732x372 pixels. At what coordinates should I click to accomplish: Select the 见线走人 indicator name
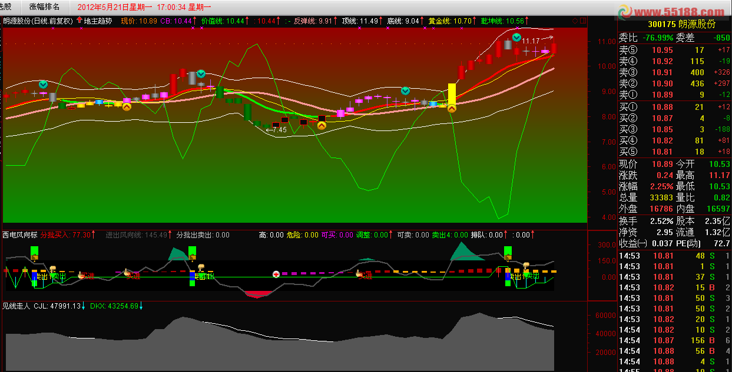click(16, 306)
